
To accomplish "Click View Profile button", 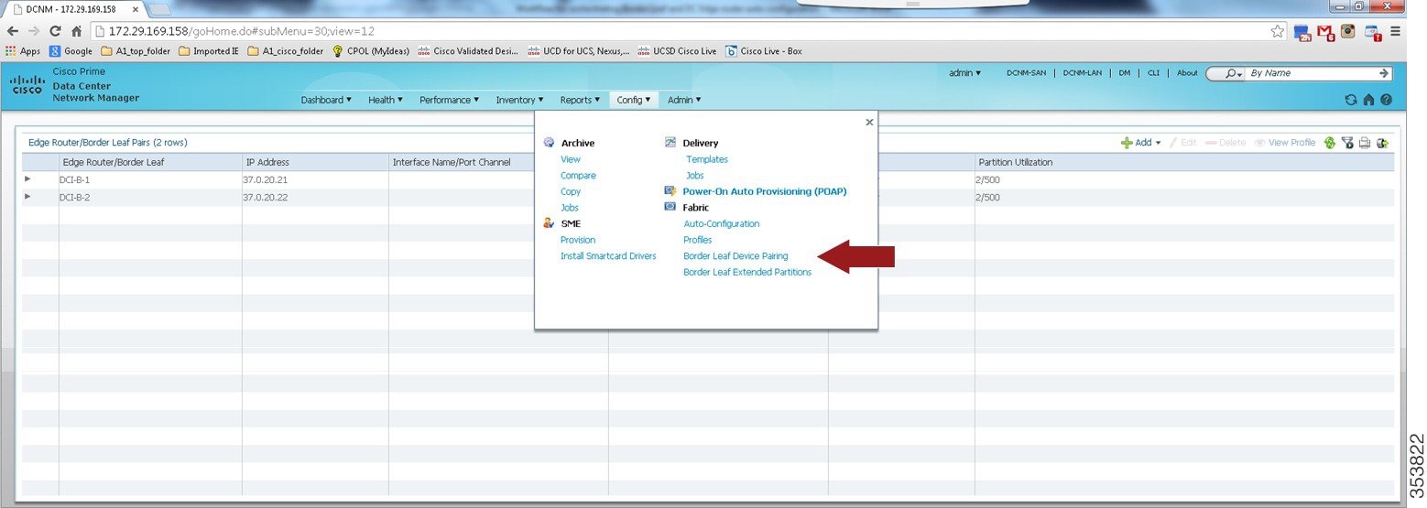I will tap(1285, 143).
